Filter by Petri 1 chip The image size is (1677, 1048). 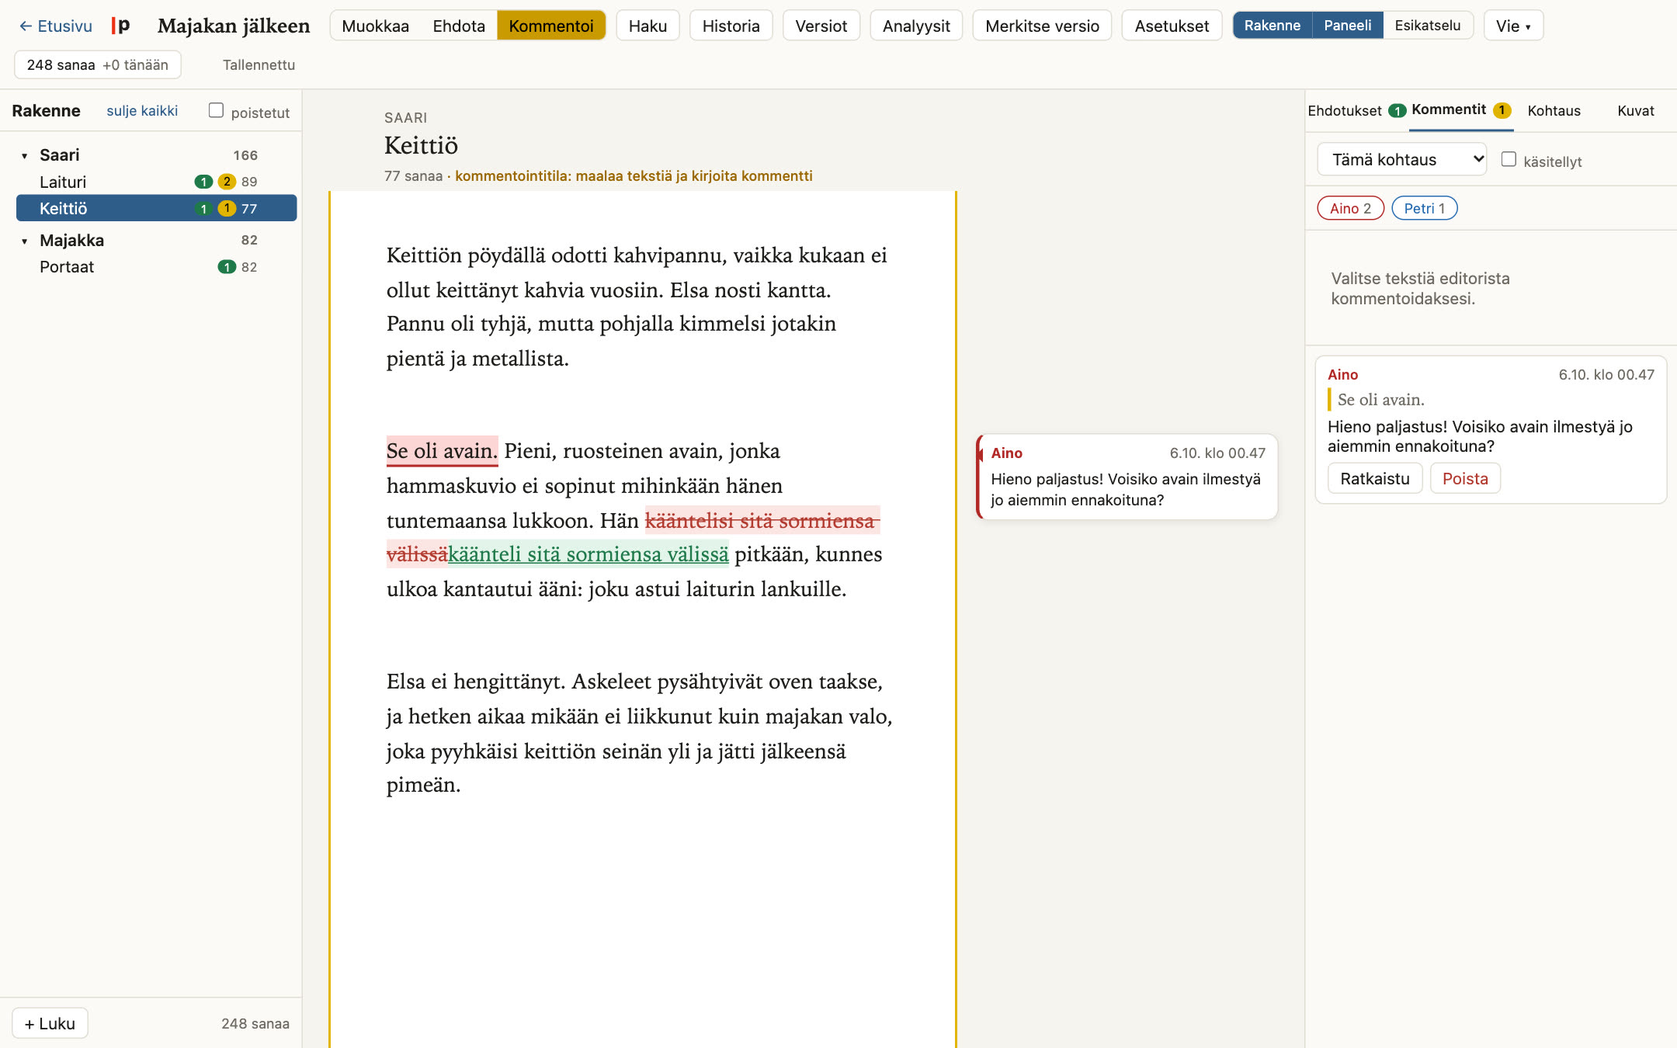1424,208
